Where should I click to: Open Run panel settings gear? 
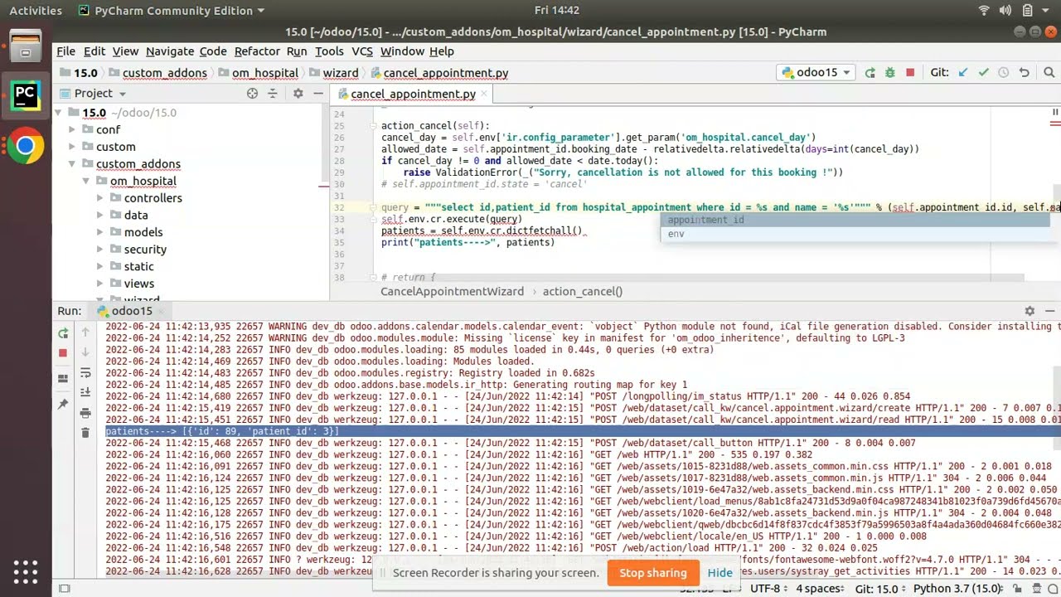[x=1030, y=311]
